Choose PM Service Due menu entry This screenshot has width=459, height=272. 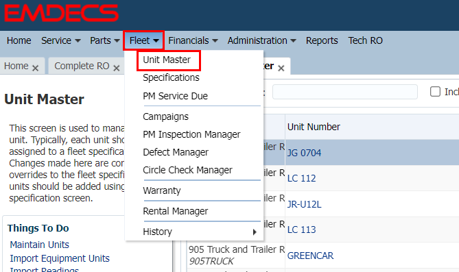(175, 96)
